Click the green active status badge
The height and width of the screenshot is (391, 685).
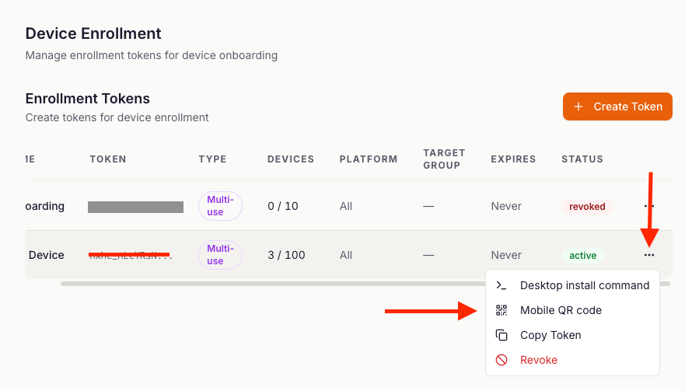tap(582, 255)
